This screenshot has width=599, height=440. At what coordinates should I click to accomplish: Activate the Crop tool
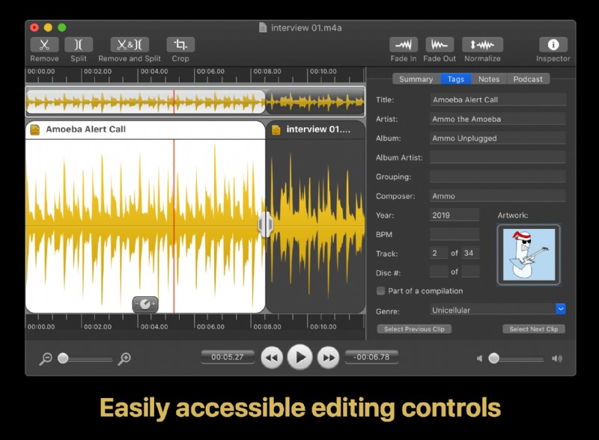(x=180, y=45)
